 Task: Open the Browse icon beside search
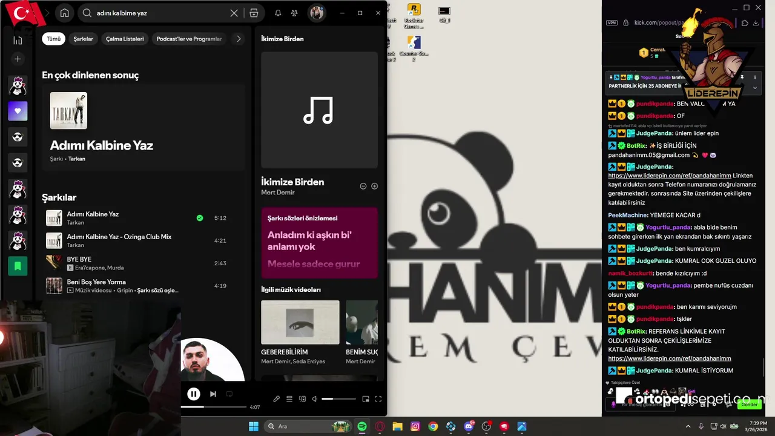[254, 13]
